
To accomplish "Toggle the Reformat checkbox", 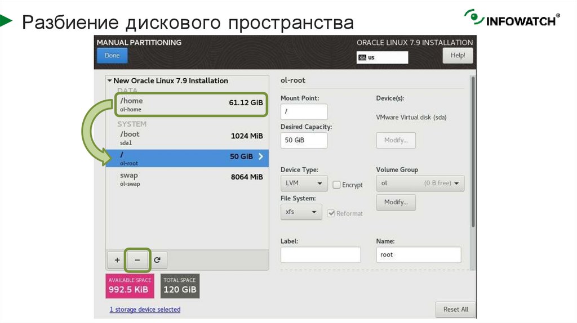I will click(331, 213).
